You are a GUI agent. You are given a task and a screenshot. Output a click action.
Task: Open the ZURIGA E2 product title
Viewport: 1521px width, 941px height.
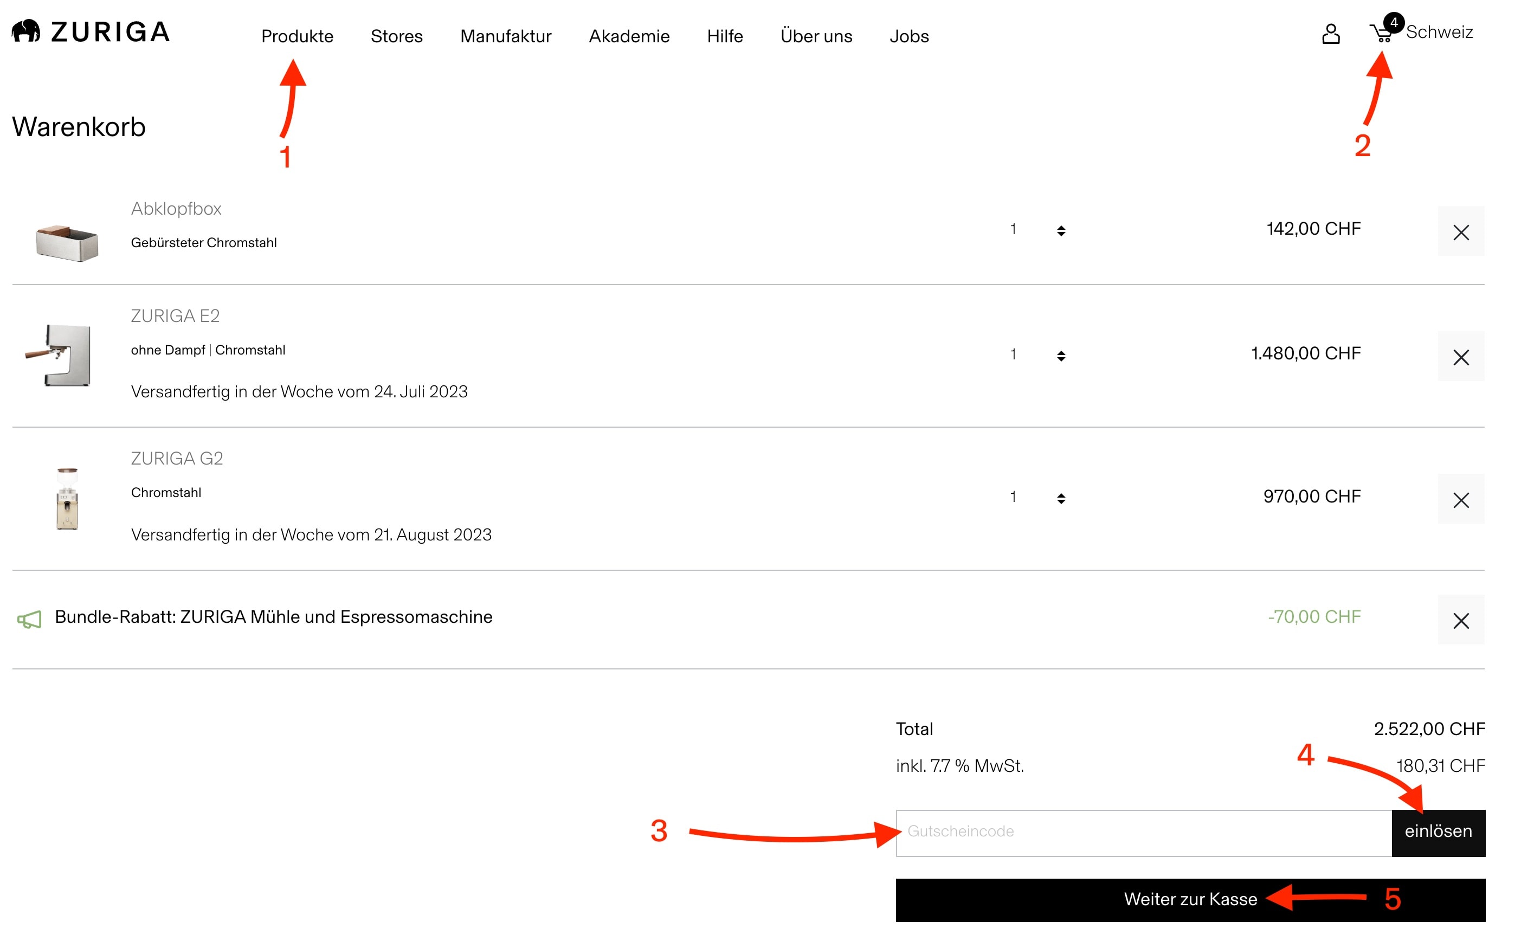[x=175, y=316]
